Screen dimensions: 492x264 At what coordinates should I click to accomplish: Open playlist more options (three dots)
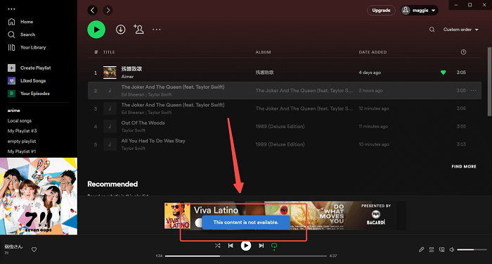click(156, 30)
